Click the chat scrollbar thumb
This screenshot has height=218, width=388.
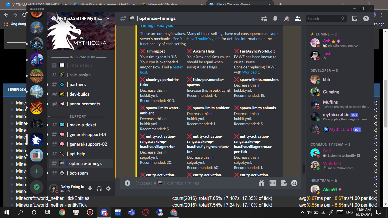point(304,168)
